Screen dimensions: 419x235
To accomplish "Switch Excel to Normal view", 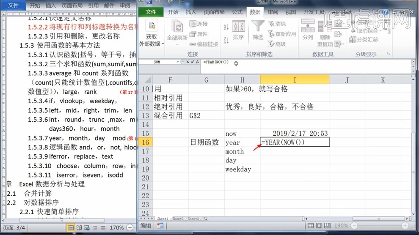I will [x=311, y=226].
